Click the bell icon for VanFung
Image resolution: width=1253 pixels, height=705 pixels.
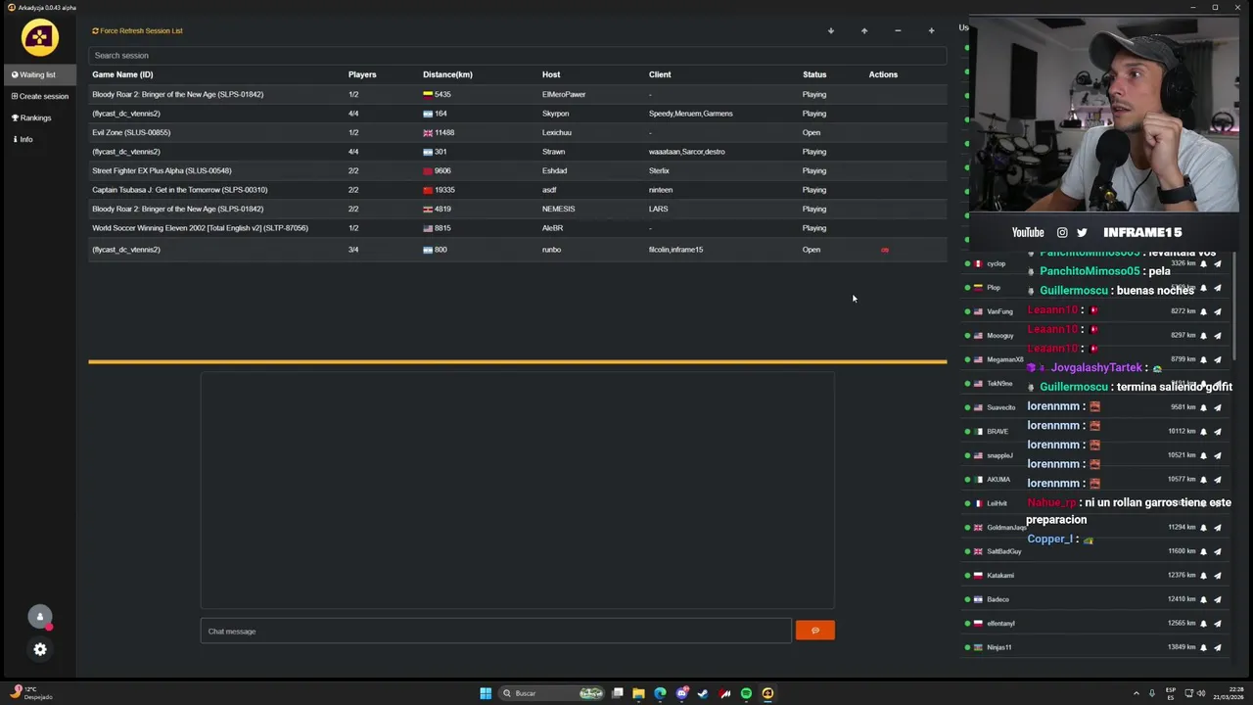coord(1203,311)
